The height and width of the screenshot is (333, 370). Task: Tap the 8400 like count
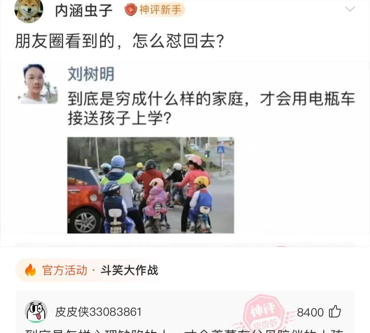(x=310, y=312)
